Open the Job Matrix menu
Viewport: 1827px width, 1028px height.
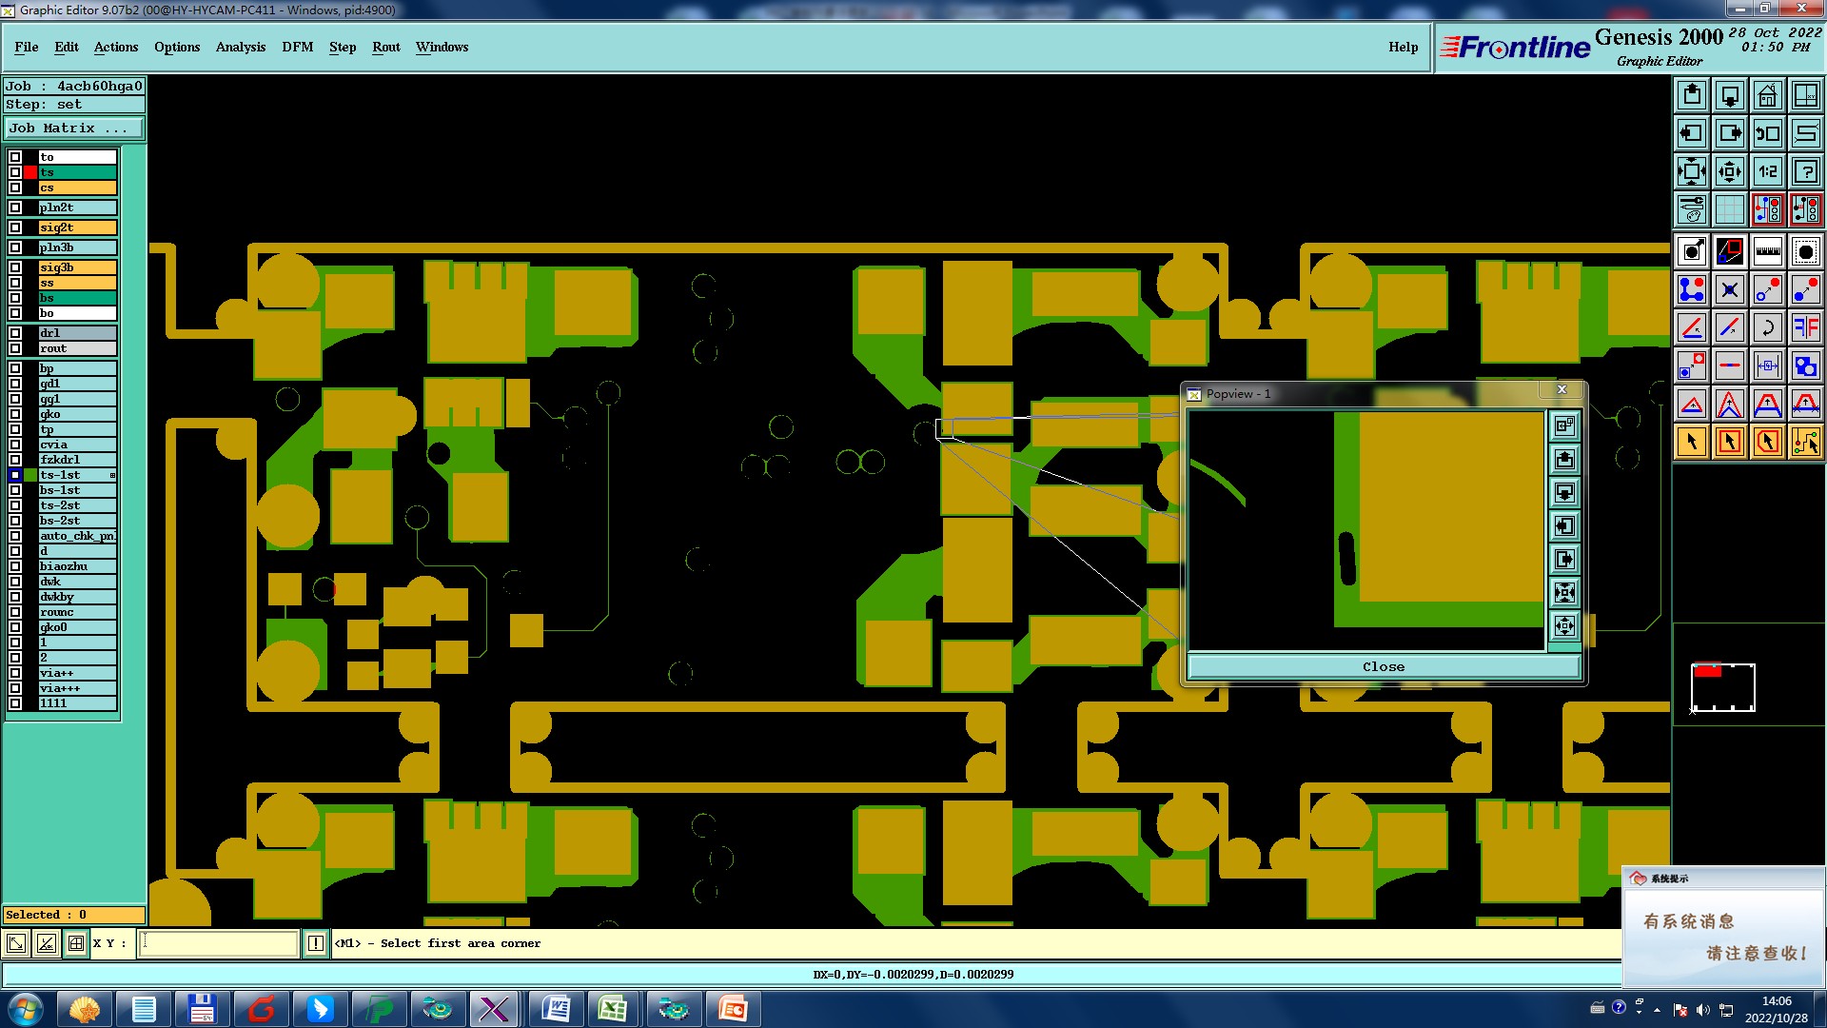[74, 128]
